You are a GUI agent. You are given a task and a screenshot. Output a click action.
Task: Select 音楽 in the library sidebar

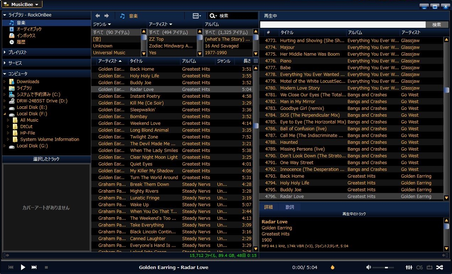tap(21, 22)
